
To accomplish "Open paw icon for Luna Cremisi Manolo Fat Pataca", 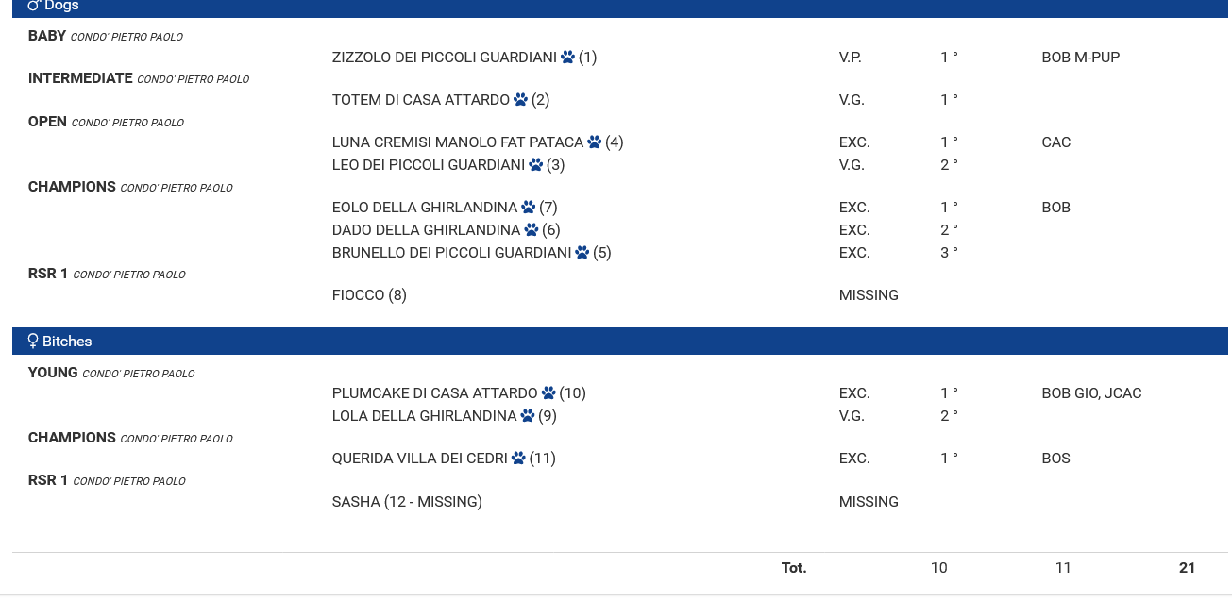I will coord(594,142).
